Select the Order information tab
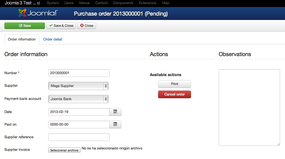 click(x=22, y=39)
